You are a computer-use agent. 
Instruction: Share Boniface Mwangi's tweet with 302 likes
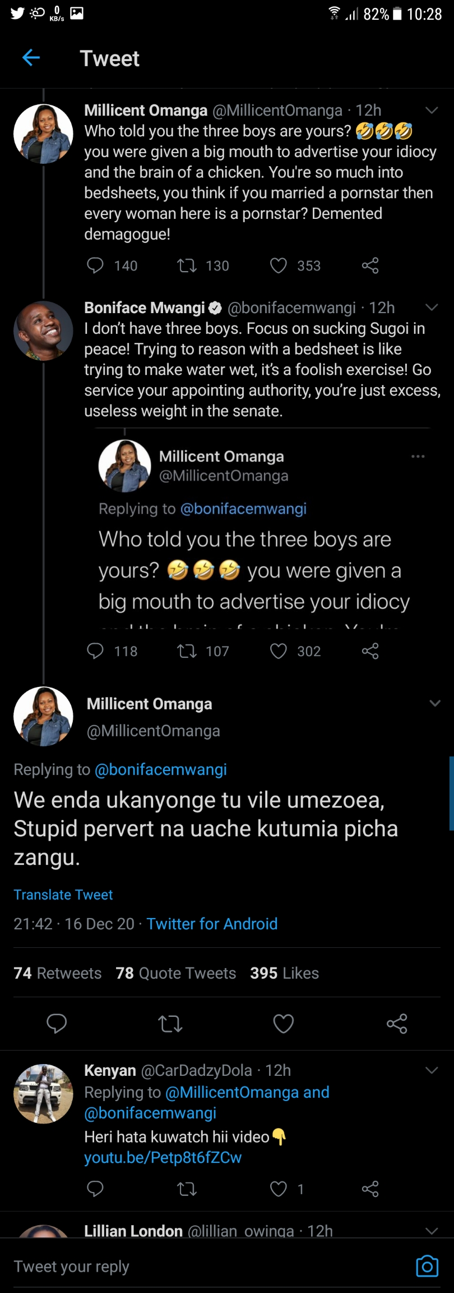[370, 651]
